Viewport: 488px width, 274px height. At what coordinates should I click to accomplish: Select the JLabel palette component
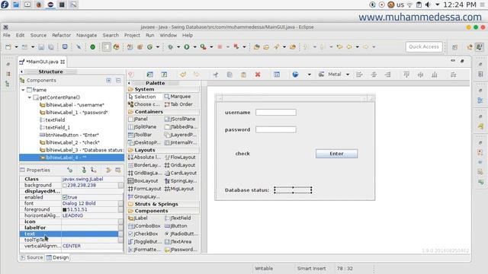pyautogui.click(x=138, y=218)
